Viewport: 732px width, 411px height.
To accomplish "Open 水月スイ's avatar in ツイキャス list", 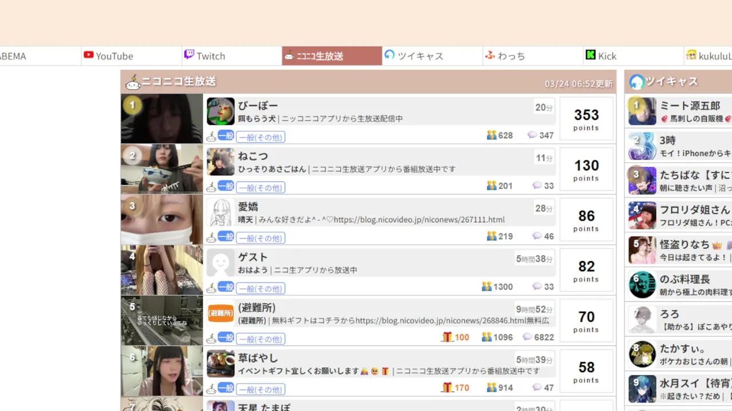I will pos(642,389).
